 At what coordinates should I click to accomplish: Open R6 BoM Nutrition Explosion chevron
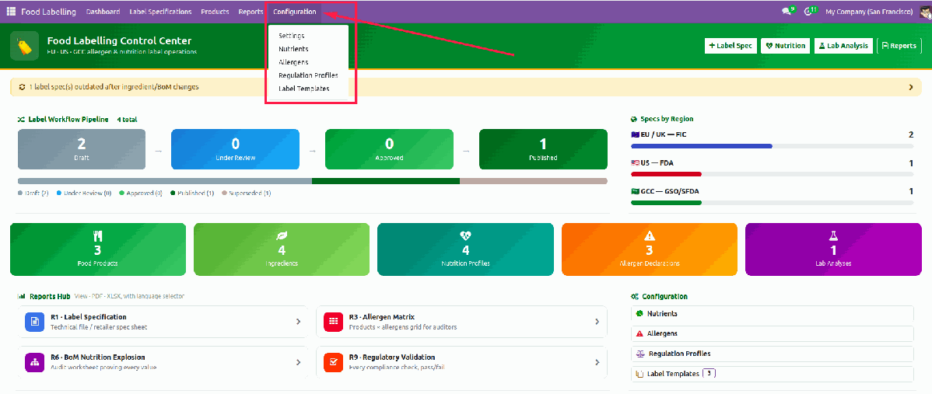pos(299,362)
